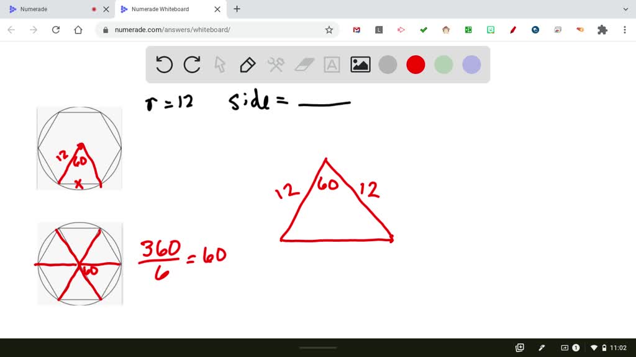Open the image insert tool
Screen dimensions: 636x357
[x=360, y=64]
